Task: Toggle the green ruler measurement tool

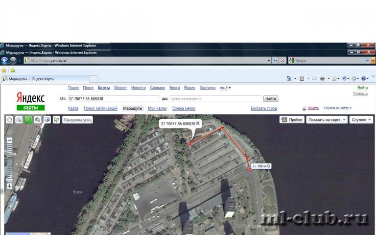Action: [x=28, y=119]
